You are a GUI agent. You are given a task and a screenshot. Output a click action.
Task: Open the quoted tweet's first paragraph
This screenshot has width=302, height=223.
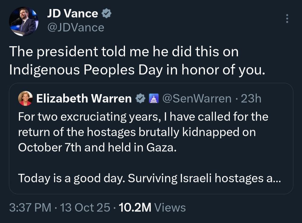pos(139,132)
